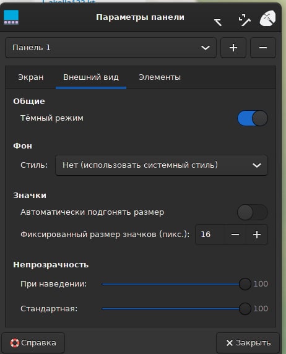Screen dimensions: 286x354
Task: Click the shade window arrow icon in the titlebar
Action: point(218,22)
